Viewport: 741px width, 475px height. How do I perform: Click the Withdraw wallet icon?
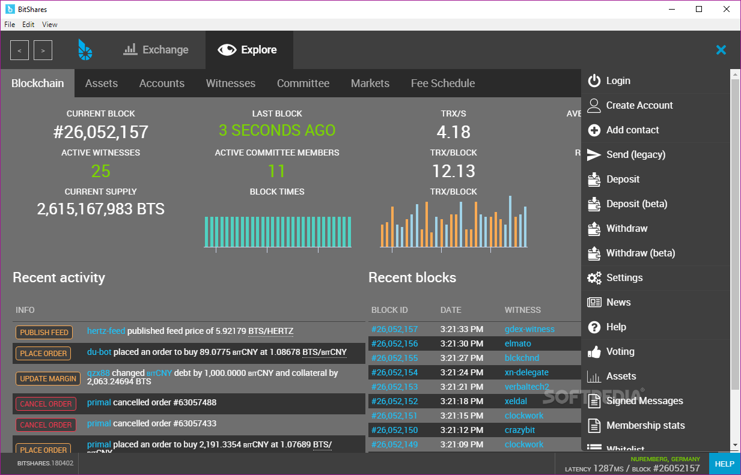click(x=594, y=229)
